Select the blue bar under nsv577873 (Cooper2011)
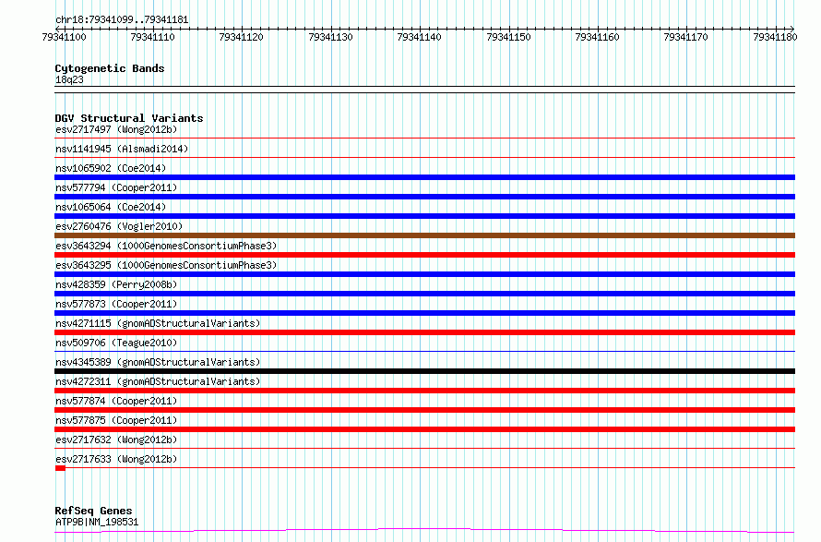821x542 pixels. 424,313
